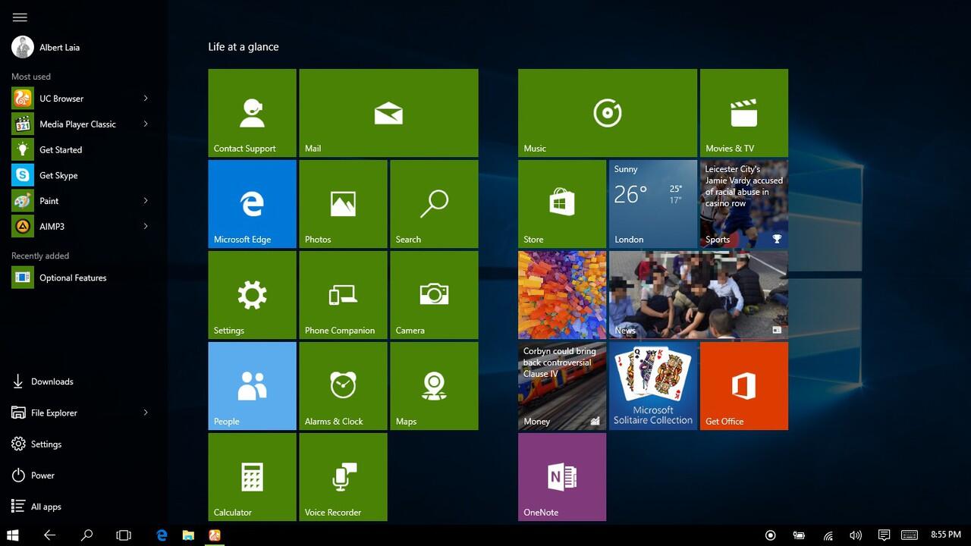Expand File Explorer jump list arrow

146,413
